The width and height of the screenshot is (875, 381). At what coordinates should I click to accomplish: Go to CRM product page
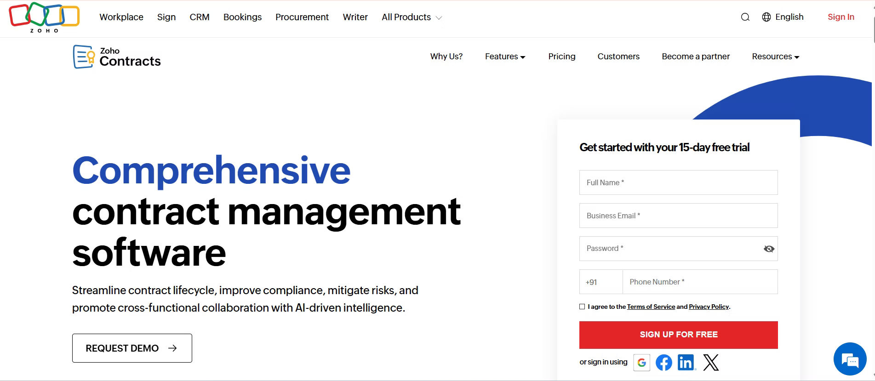[200, 17]
